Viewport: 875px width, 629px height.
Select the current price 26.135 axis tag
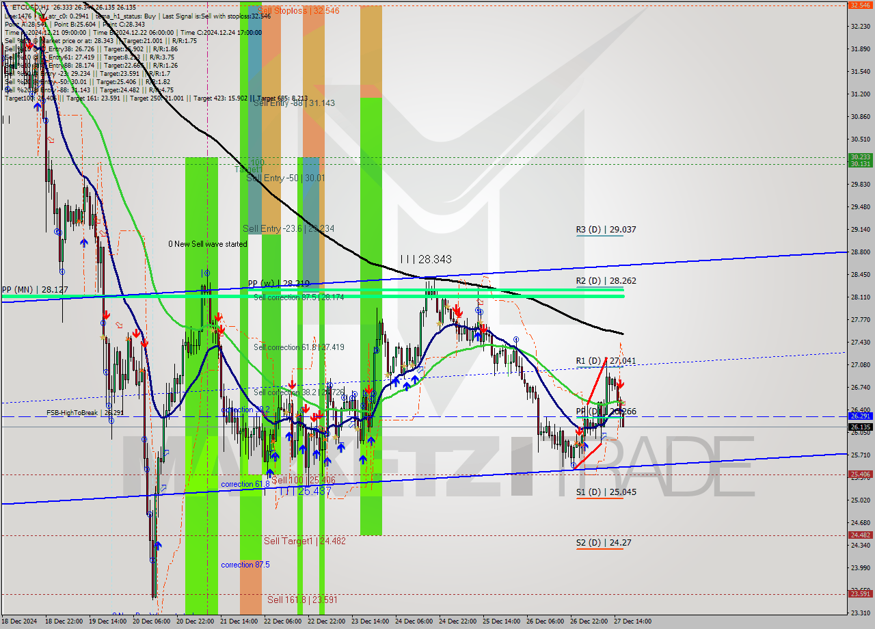[859, 427]
